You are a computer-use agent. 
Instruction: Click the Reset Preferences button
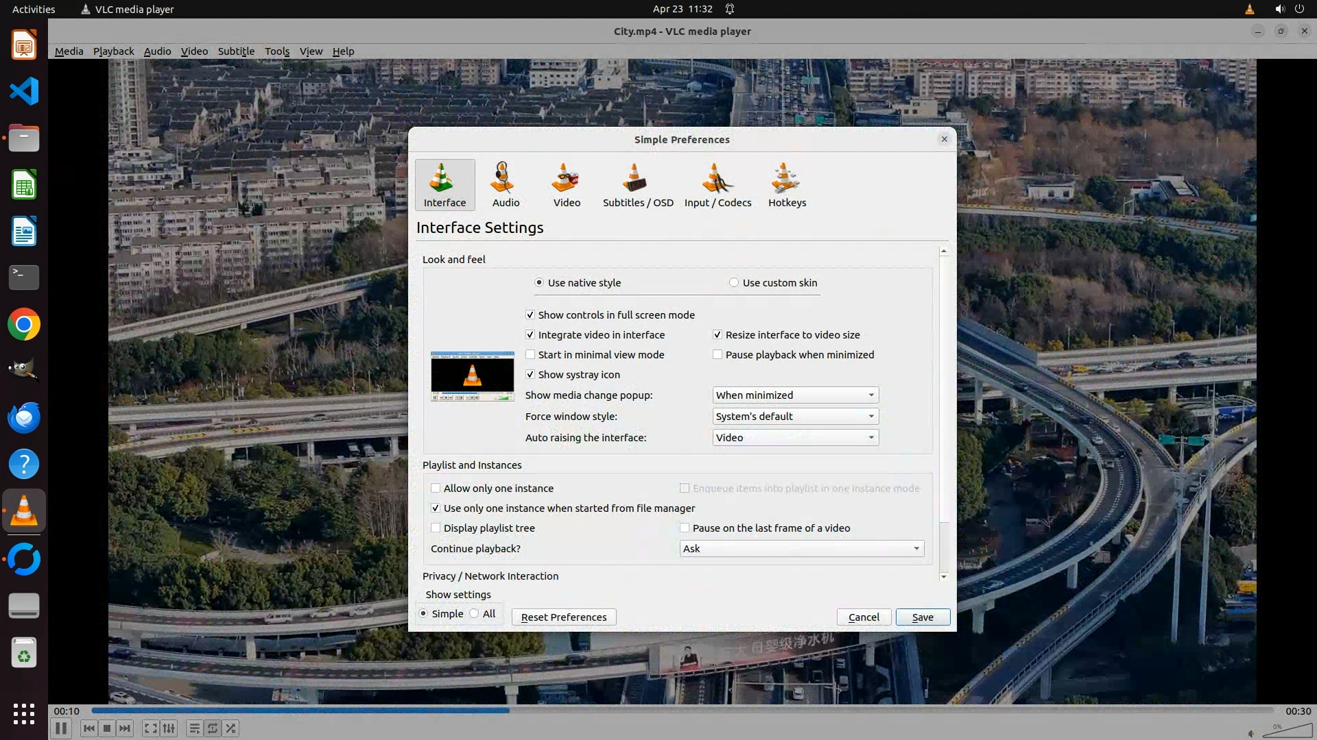pyautogui.click(x=563, y=617)
